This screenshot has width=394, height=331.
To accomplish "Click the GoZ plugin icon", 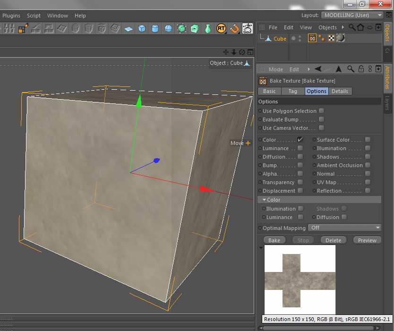I will (x=248, y=29).
